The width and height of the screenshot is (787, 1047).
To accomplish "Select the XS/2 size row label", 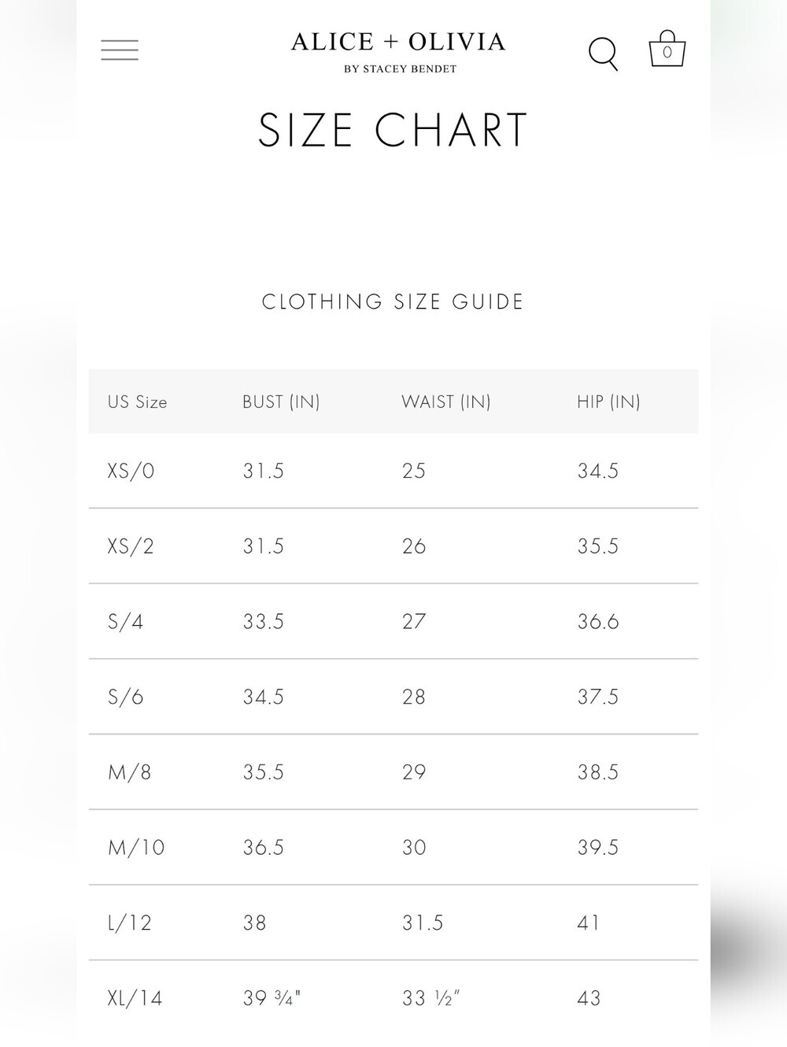I will coord(131,546).
